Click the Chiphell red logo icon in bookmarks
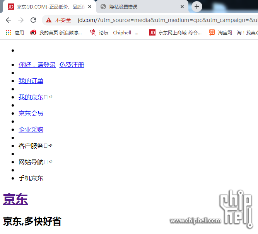The width and height of the screenshot is (258, 234). 93,32
